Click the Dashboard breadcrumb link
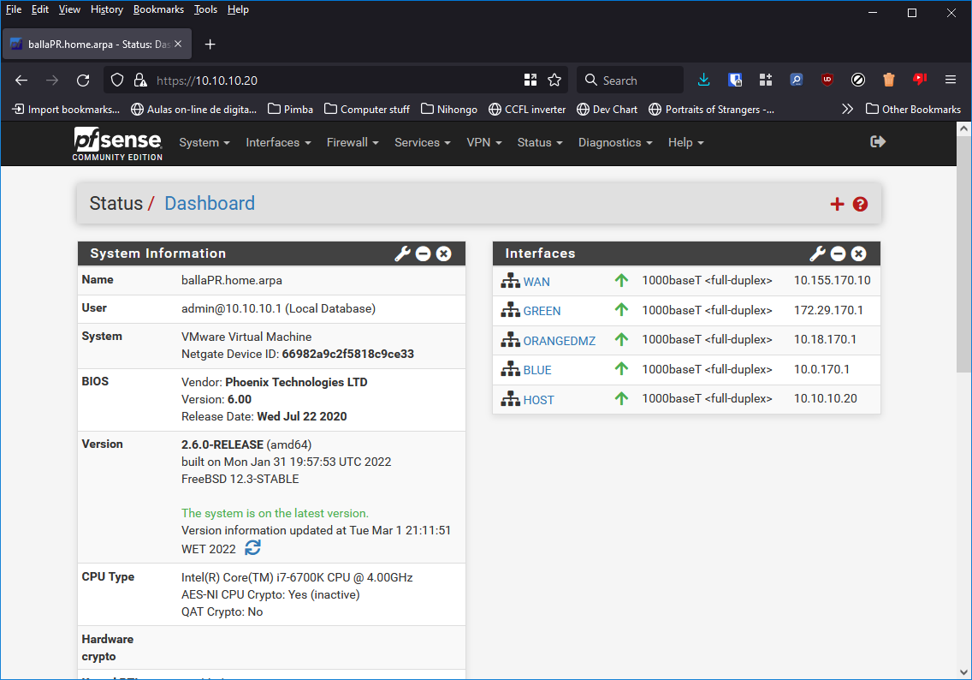 pos(209,204)
